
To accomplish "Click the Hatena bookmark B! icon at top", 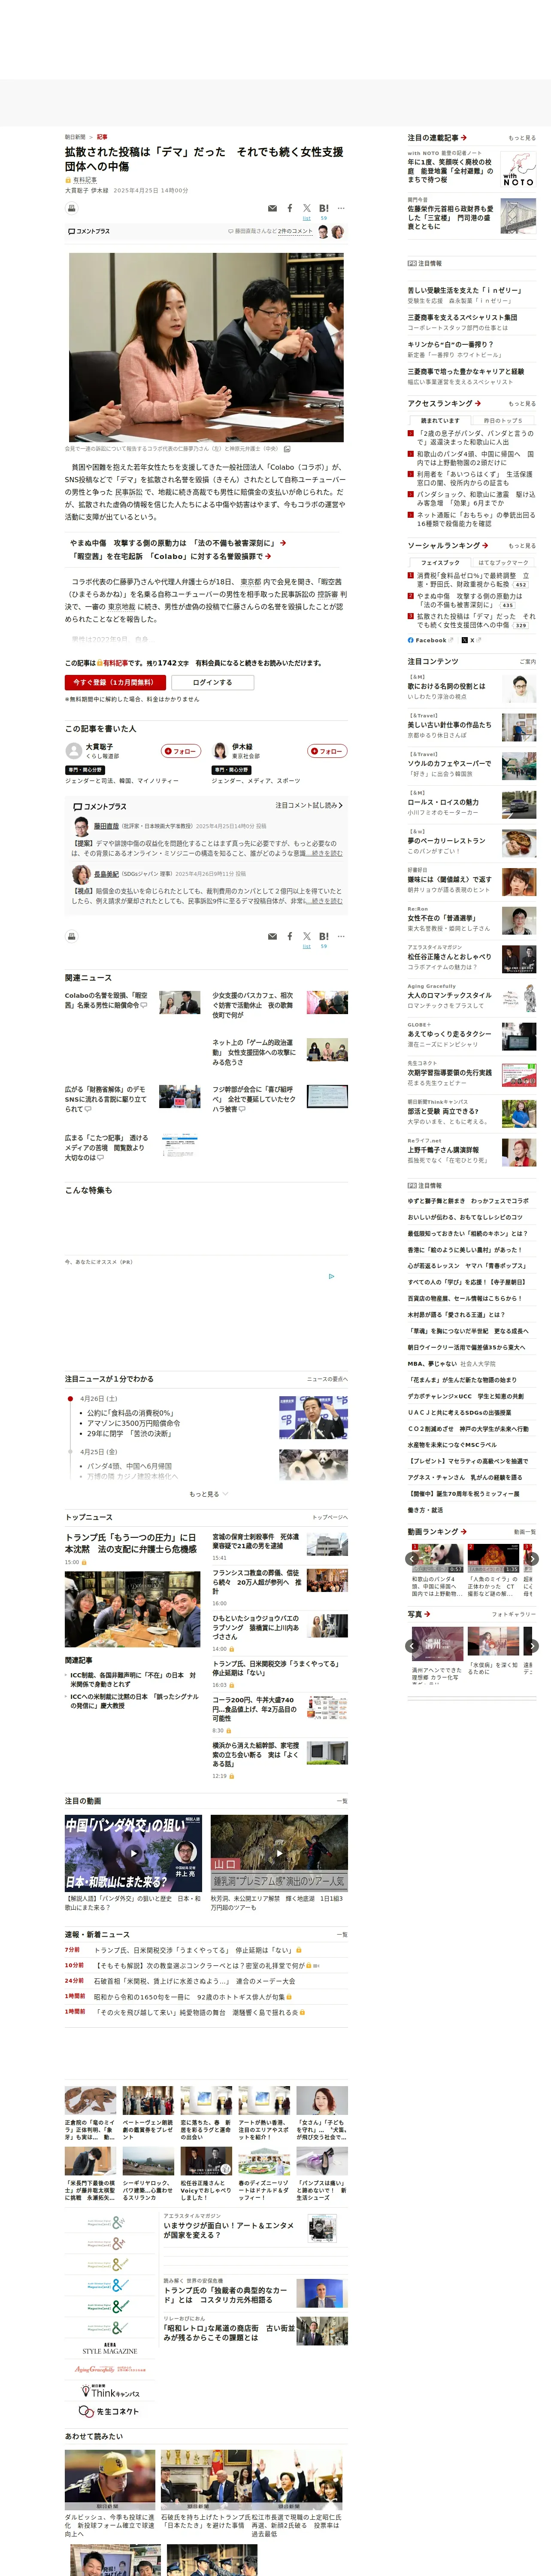I will coord(324,208).
